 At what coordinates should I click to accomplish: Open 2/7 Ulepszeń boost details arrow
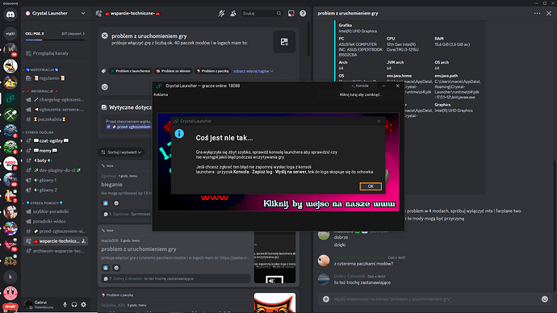(73, 33)
